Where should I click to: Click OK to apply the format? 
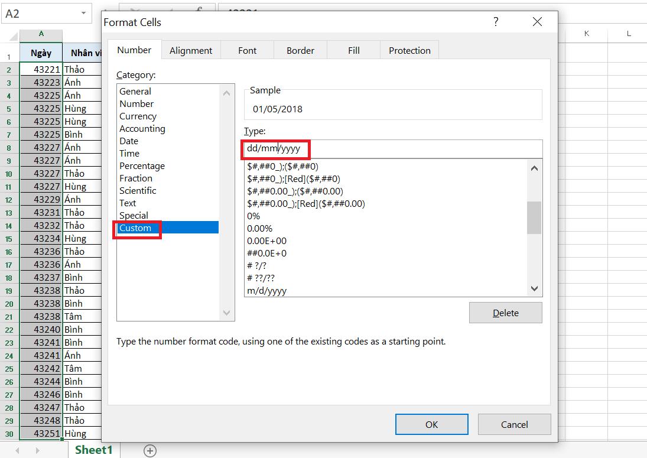tap(431, 424)
